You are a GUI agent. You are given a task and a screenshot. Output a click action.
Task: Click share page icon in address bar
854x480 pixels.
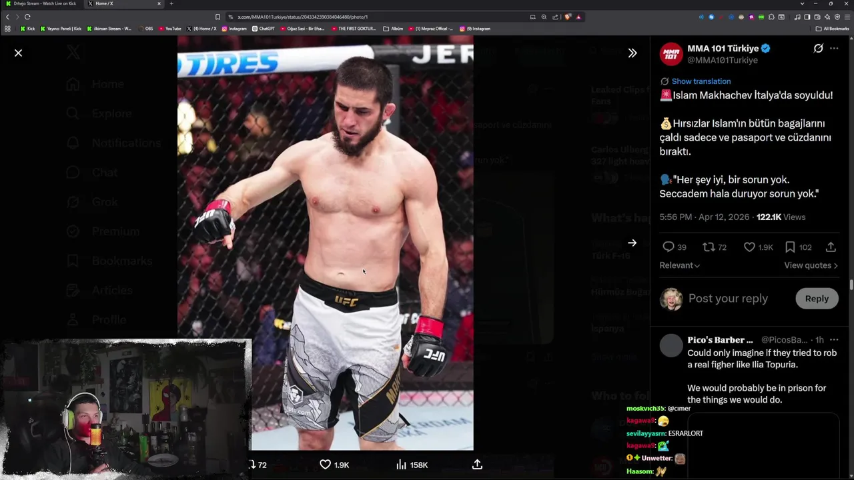point(555,17)
